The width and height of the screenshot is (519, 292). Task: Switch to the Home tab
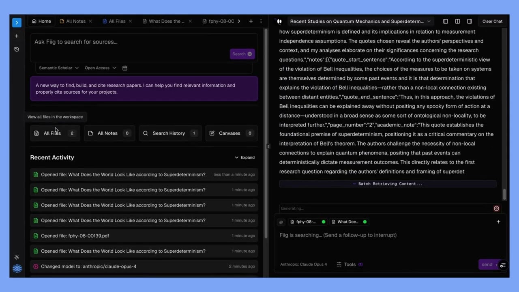pos(41,21)
